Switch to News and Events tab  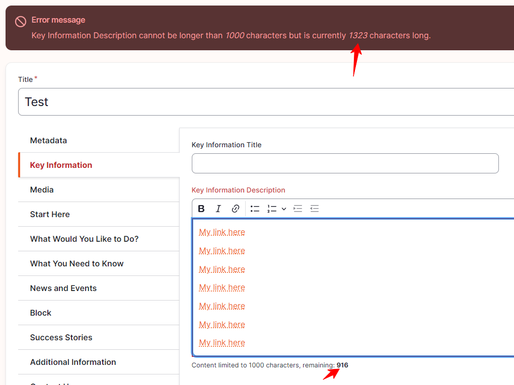pos(63,288)
